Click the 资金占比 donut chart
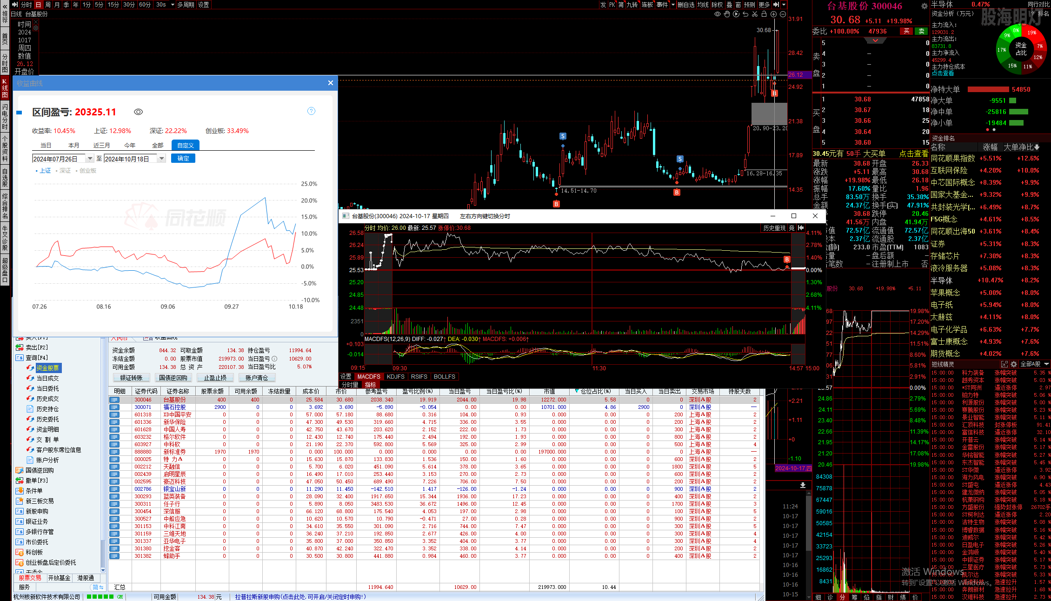 1021,49
